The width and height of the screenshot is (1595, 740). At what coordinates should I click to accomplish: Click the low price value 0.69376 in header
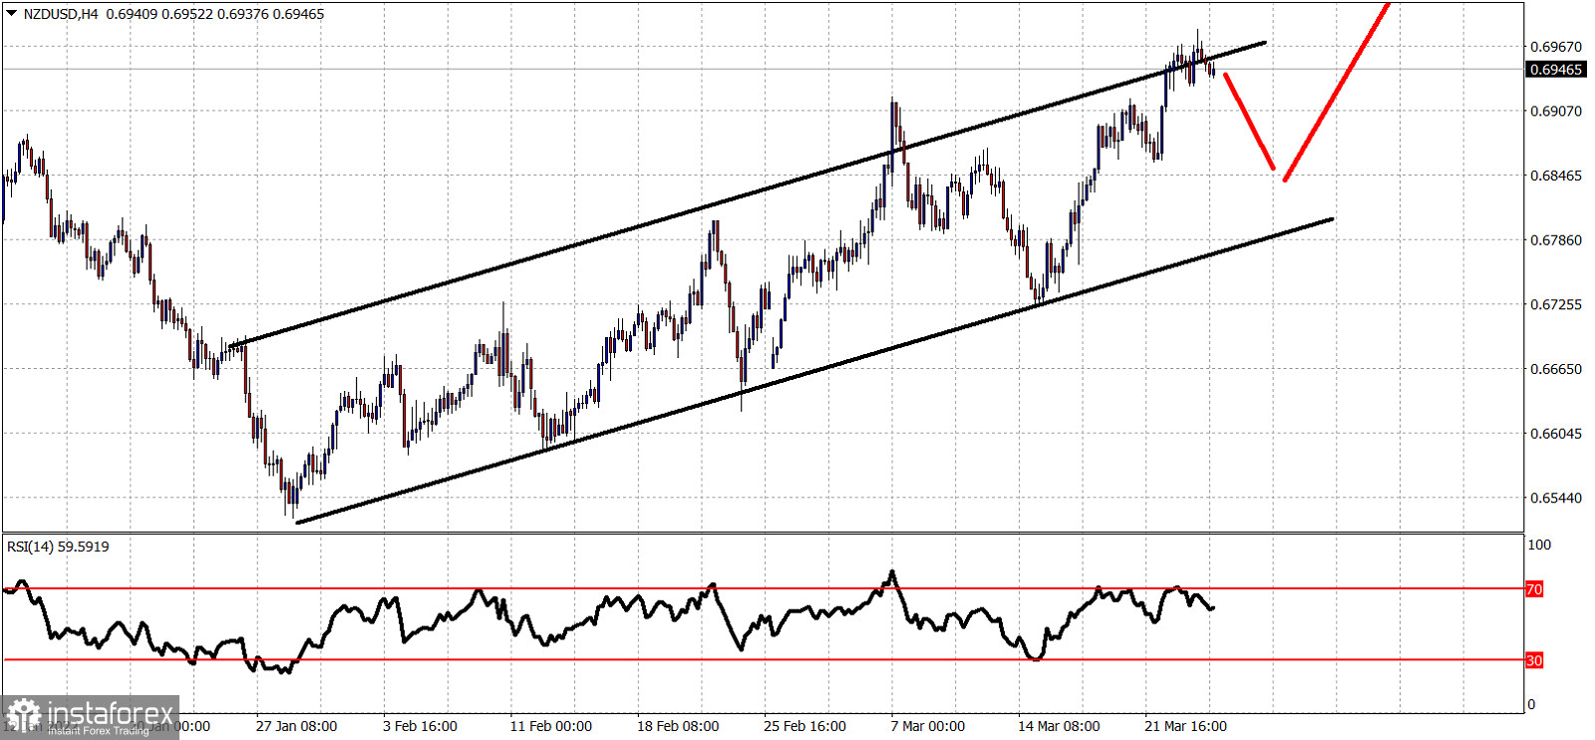click(242, 14)
